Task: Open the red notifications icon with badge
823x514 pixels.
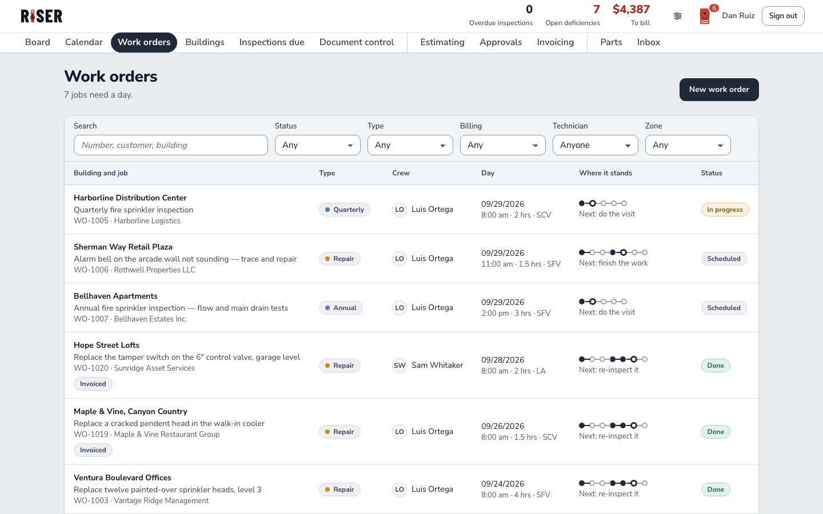Action: pyautogui.click(x=705, y=16)
